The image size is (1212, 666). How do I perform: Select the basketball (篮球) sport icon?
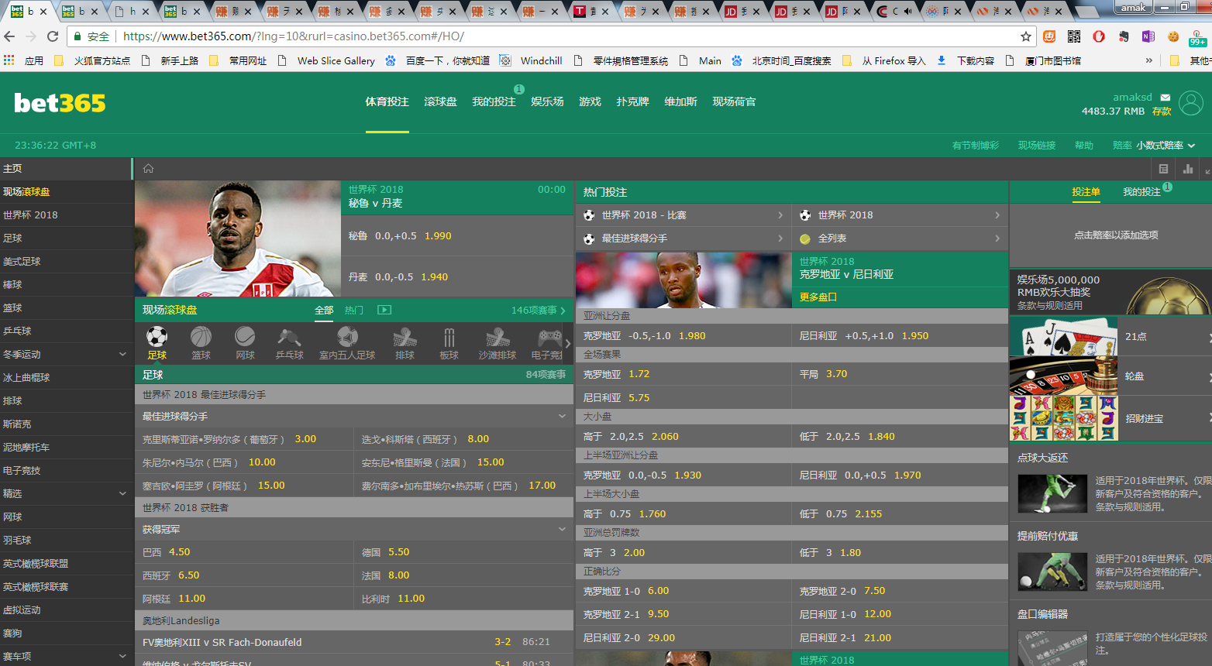click(201, 342)
